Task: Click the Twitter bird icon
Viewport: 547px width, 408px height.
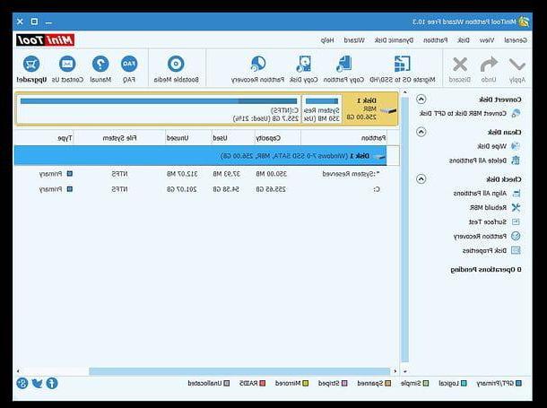Action: pyautogui.click(x=37, y=383)
